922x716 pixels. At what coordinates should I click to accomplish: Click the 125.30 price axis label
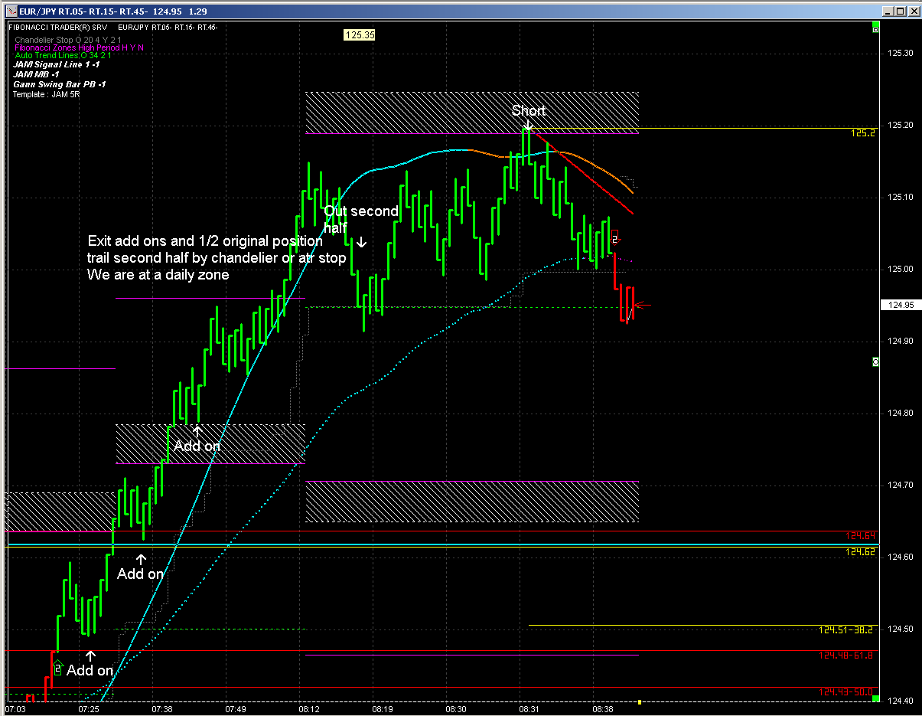(x=901, y=53)
